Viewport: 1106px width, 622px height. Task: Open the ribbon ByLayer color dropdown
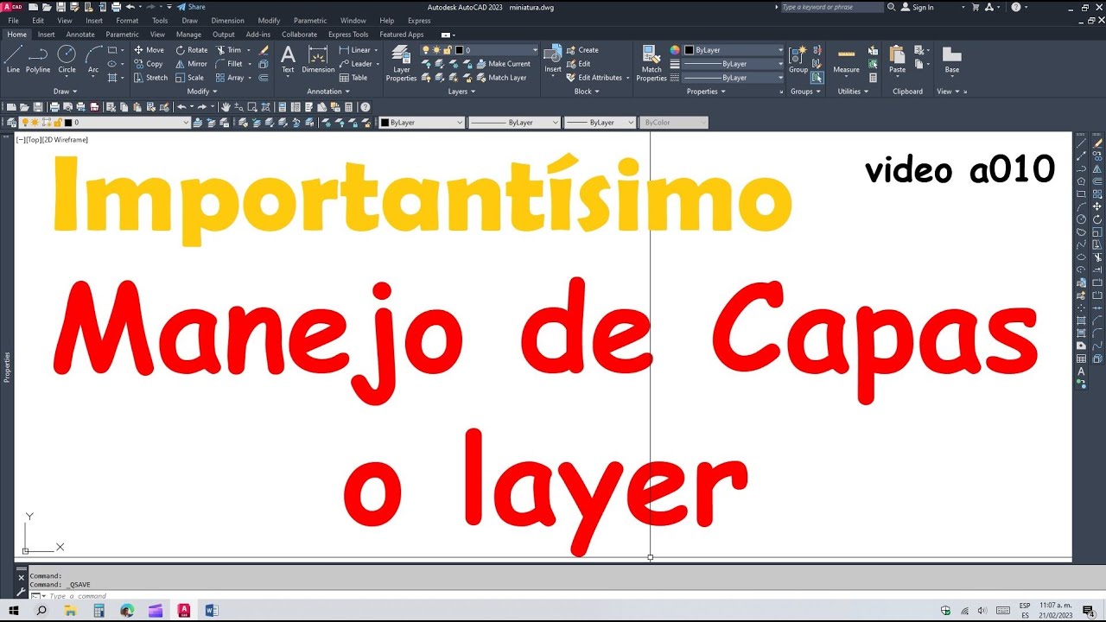734,50
